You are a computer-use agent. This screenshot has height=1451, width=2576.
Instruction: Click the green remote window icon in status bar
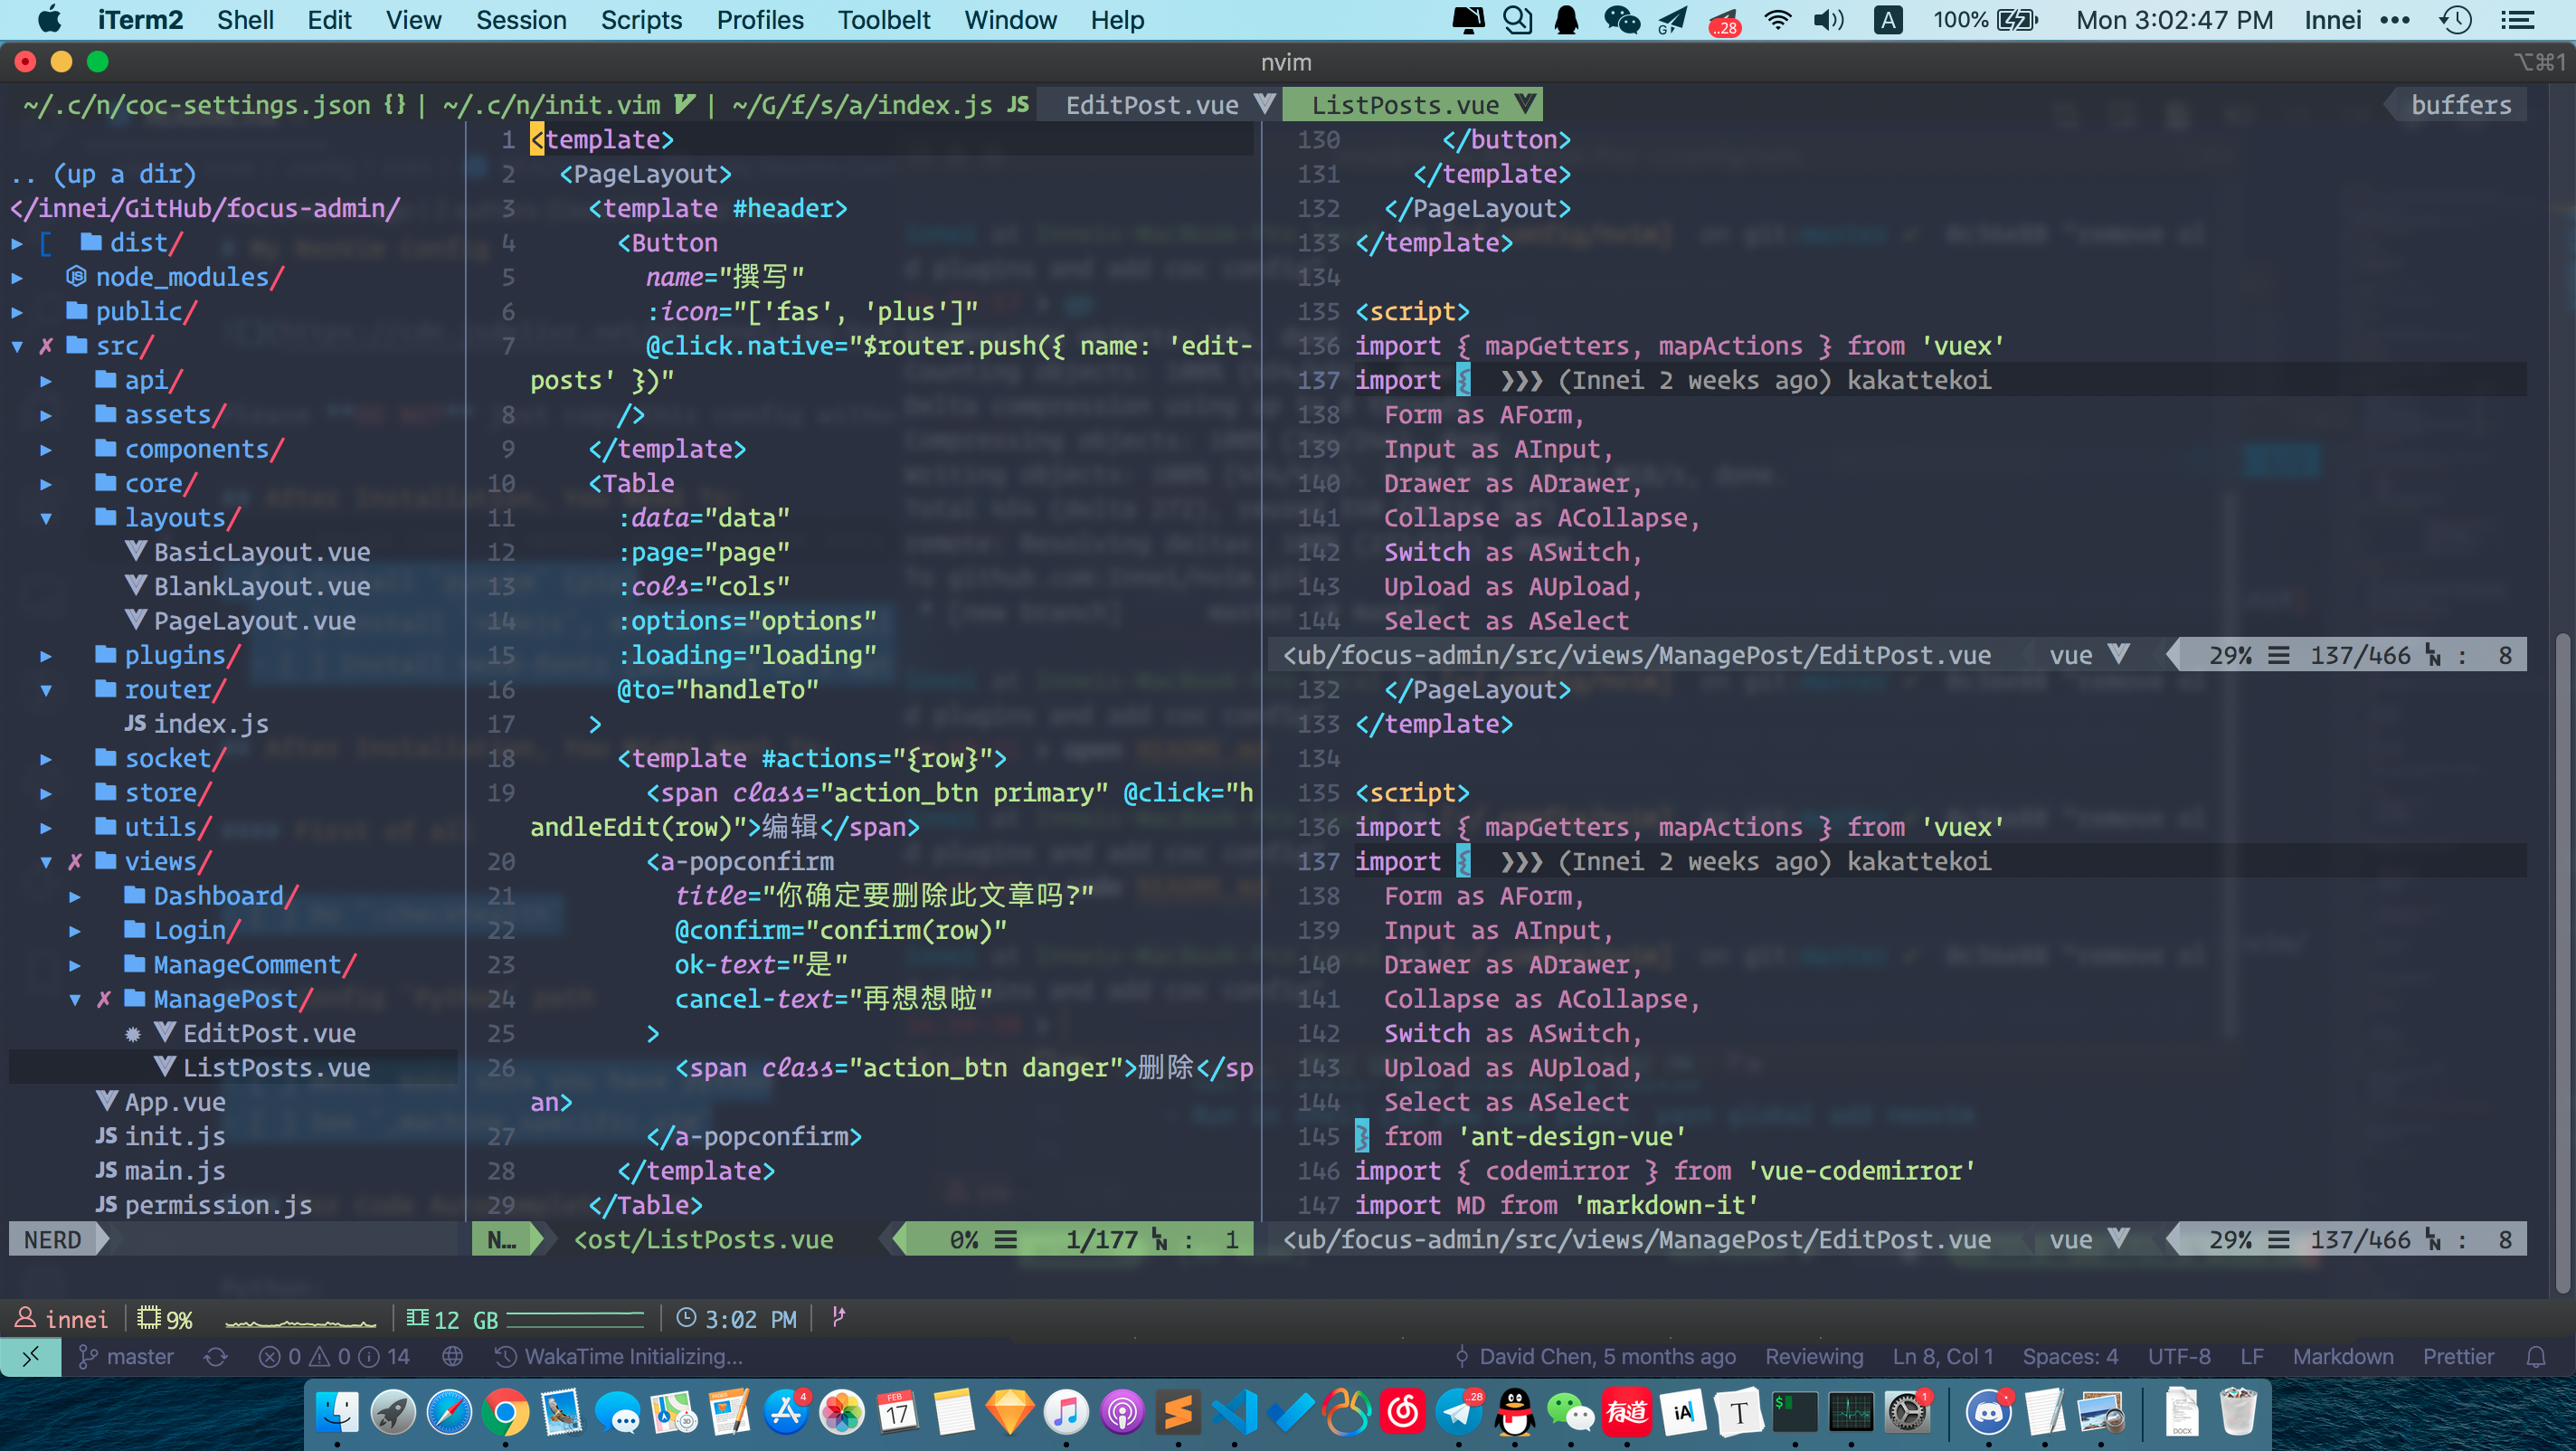pos(30,1356)
